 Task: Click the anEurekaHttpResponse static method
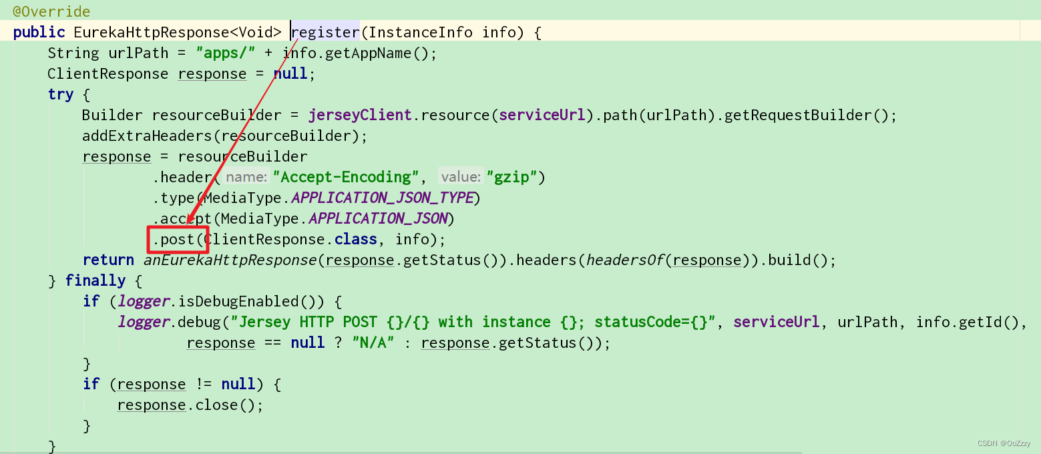(230, 260)
